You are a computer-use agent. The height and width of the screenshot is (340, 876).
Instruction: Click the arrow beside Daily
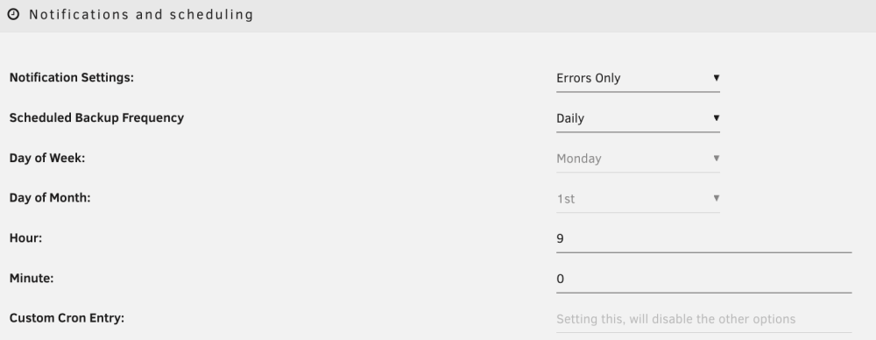tap(716, 118)
